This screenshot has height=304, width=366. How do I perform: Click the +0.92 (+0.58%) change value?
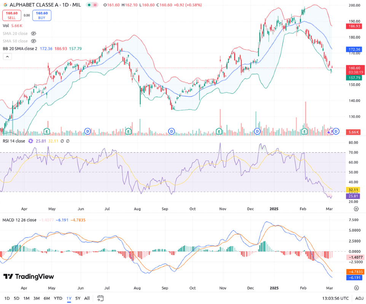click(188, 5)
